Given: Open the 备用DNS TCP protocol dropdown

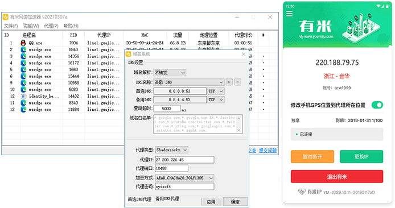Looking at the screenshot, I should [216, 99].
